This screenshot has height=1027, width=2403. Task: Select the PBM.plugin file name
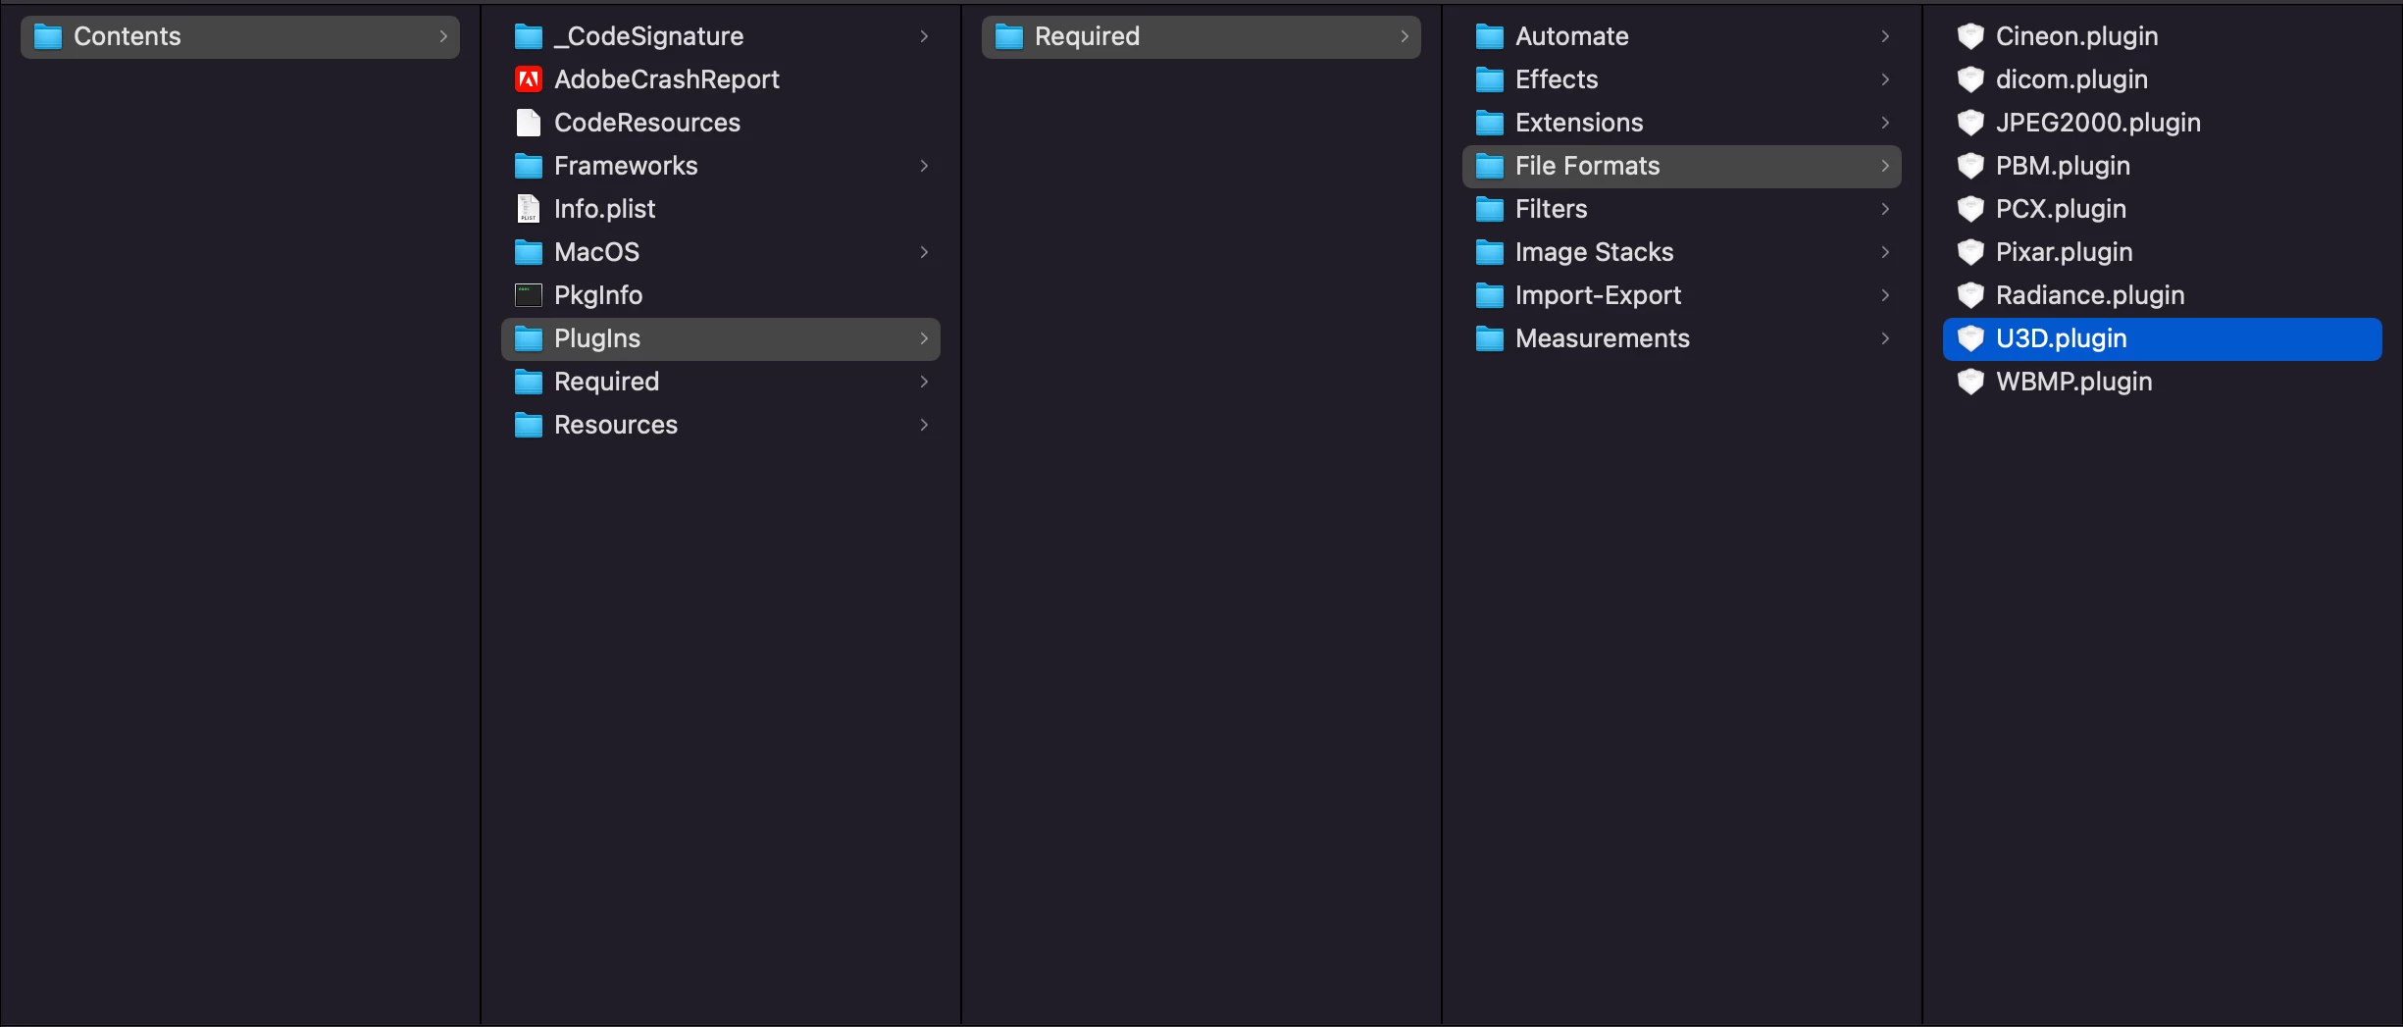click(x=2064, y=166)
